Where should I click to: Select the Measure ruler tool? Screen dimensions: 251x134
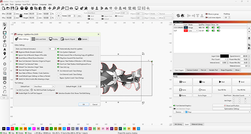click(x=5, y=58)
